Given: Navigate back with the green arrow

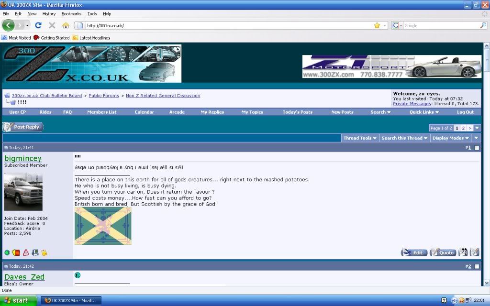Looking at the screenshot, I should coord(9,25).
